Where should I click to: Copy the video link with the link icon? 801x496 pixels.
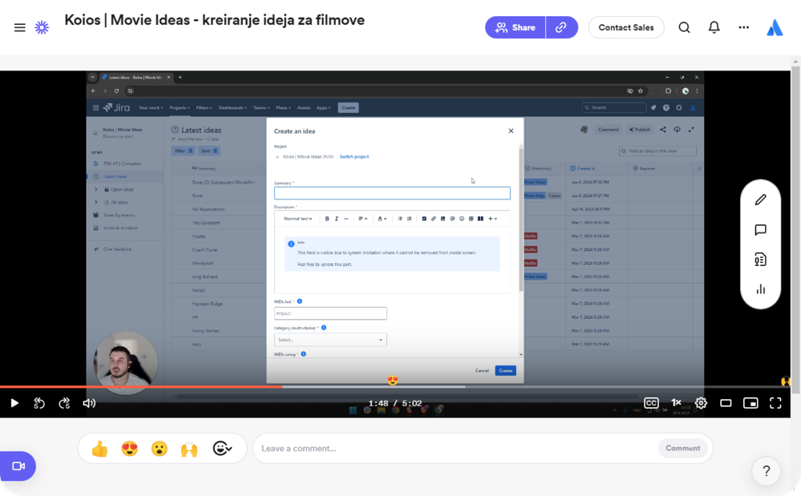tap(561, 27)
